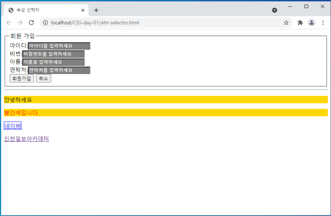Focus the 이름 input field
Viewport: 331px width, 216px height.
(54, 62)
